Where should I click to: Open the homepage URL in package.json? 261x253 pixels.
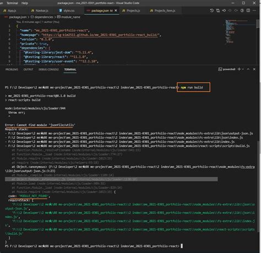tap(100, 35)
